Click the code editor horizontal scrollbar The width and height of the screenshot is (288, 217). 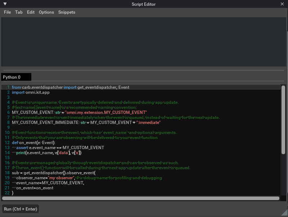coord(140,198)
